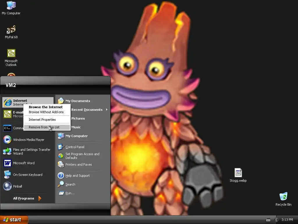Open Control Panel

[x=83, y=147]
